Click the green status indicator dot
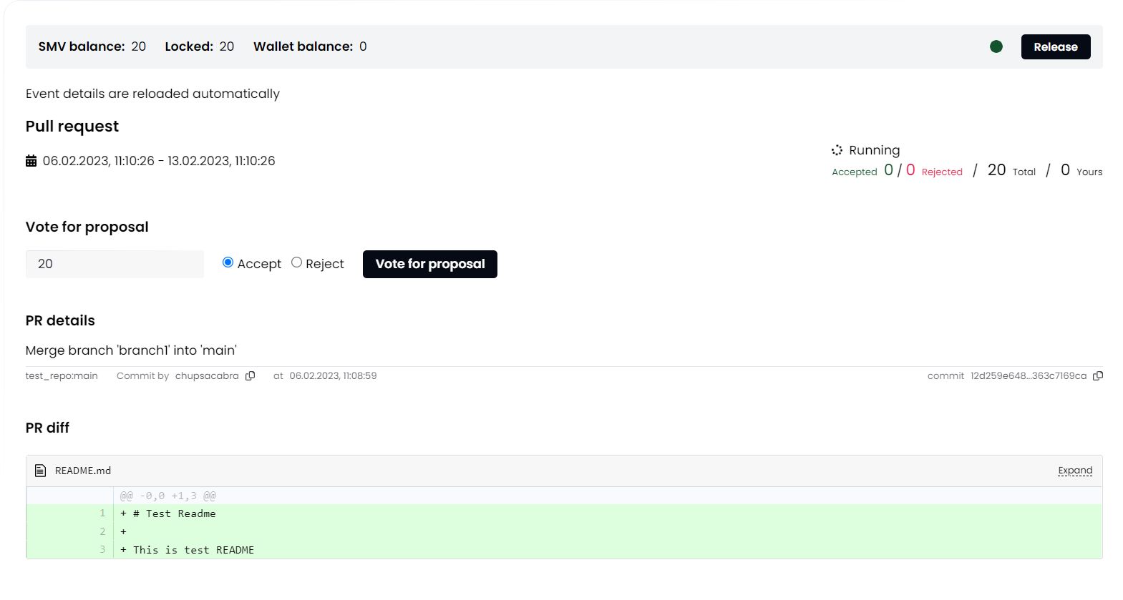The width and height of the screenshot is (1123, 600). coord(996,47)
